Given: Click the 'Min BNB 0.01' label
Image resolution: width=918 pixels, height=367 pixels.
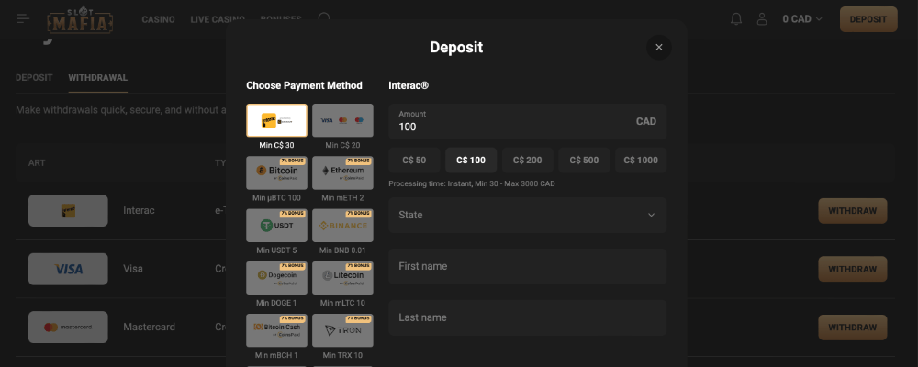Looking at the screenshot, I should (342, 250).
